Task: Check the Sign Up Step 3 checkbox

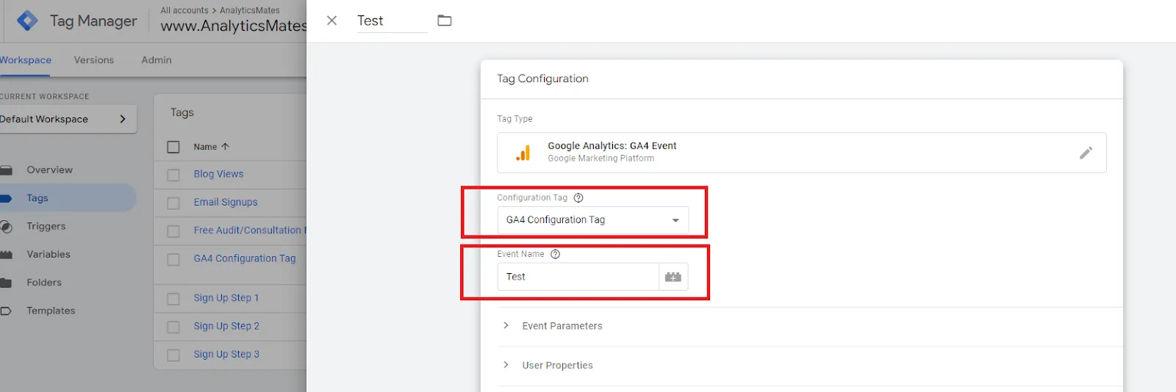Action: tap(173, 355)
